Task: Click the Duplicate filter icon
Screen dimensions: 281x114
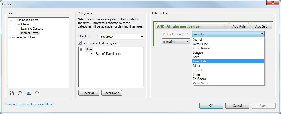Action: (x=20, y=93)
